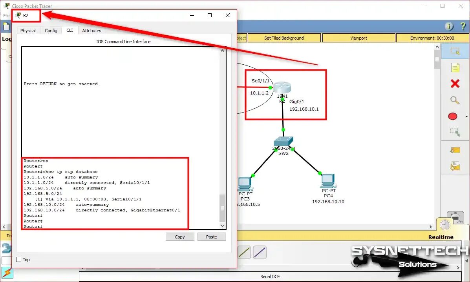The width and height of the screenshot is (470, 282).
Task: Open the drawing shape dropdown arrow
Action: 466,116
